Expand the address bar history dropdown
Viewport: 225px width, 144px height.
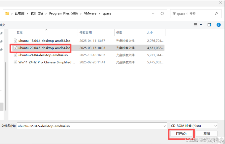click(x=153, y=13)
